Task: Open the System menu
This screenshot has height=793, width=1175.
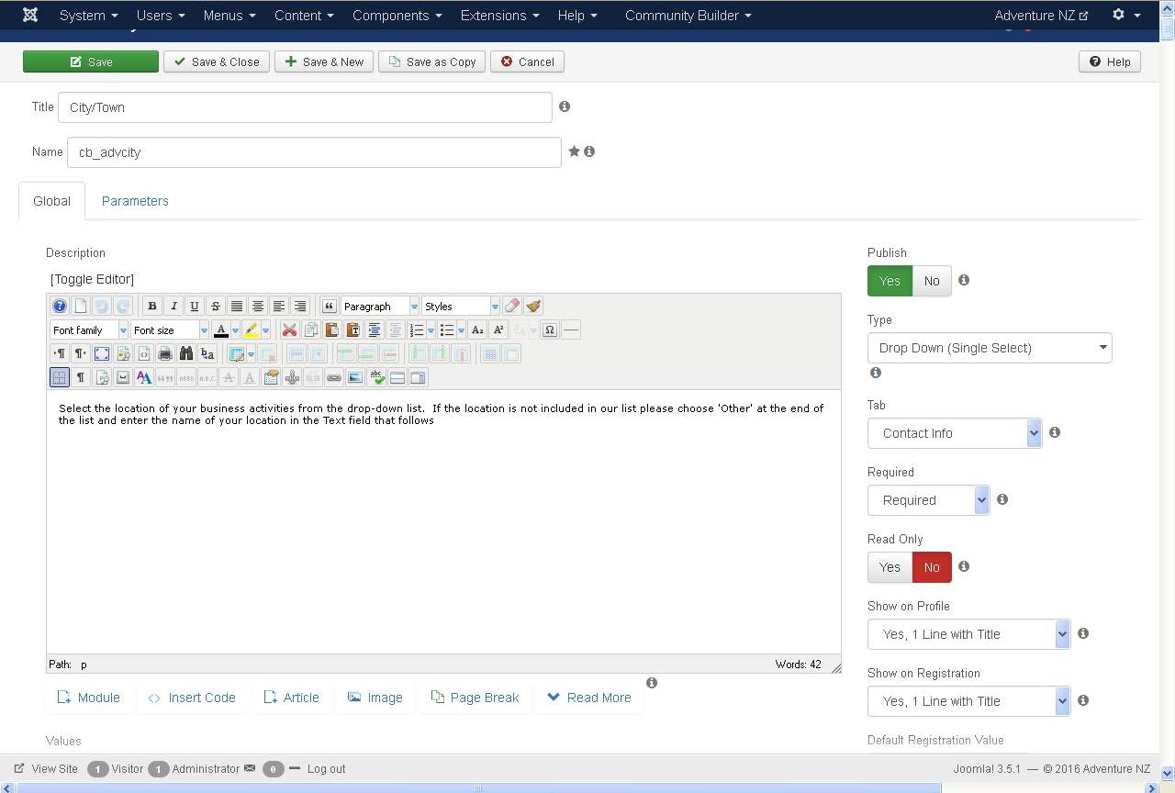Action: point(88,16)
